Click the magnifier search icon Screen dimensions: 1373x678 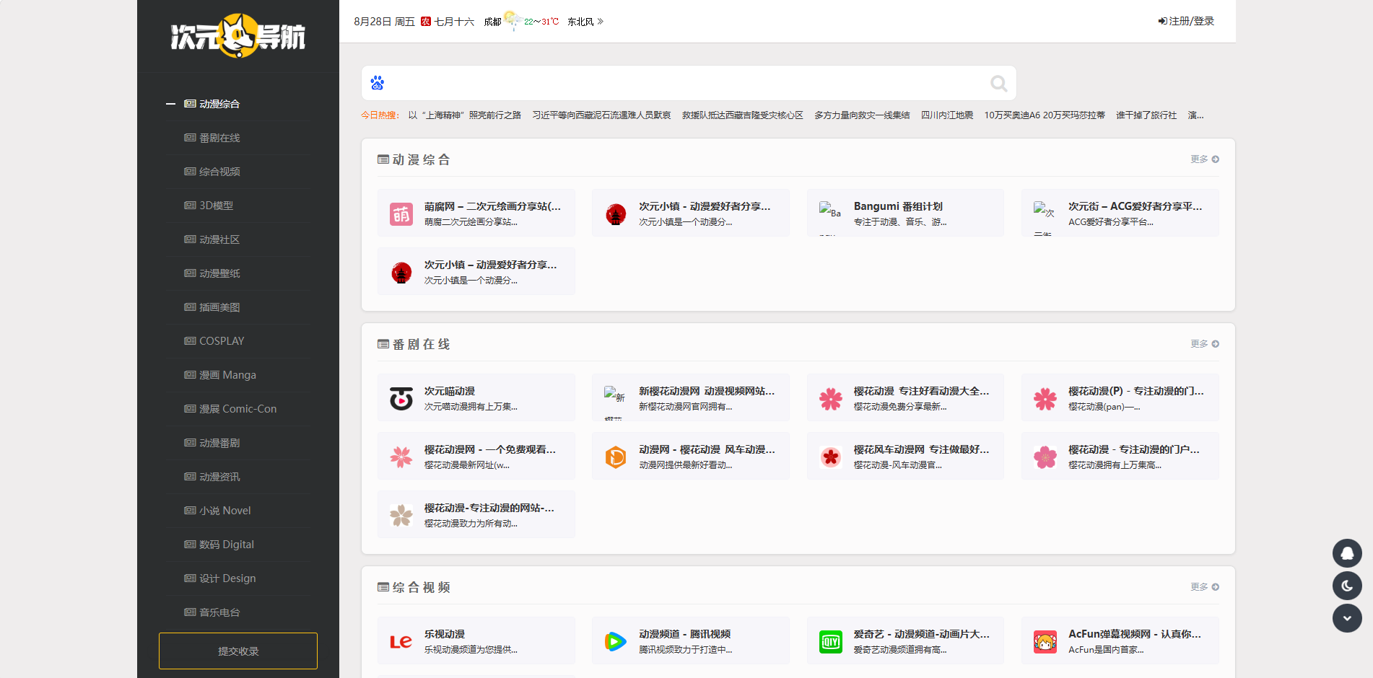pos(998,84)
